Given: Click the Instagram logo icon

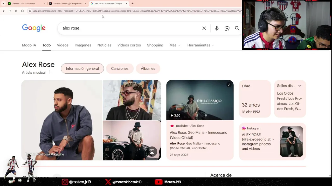Looking at the screenshot, I should click(244, 128).
